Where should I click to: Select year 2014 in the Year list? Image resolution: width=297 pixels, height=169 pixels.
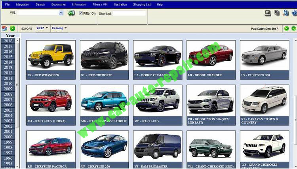point(8,62)
